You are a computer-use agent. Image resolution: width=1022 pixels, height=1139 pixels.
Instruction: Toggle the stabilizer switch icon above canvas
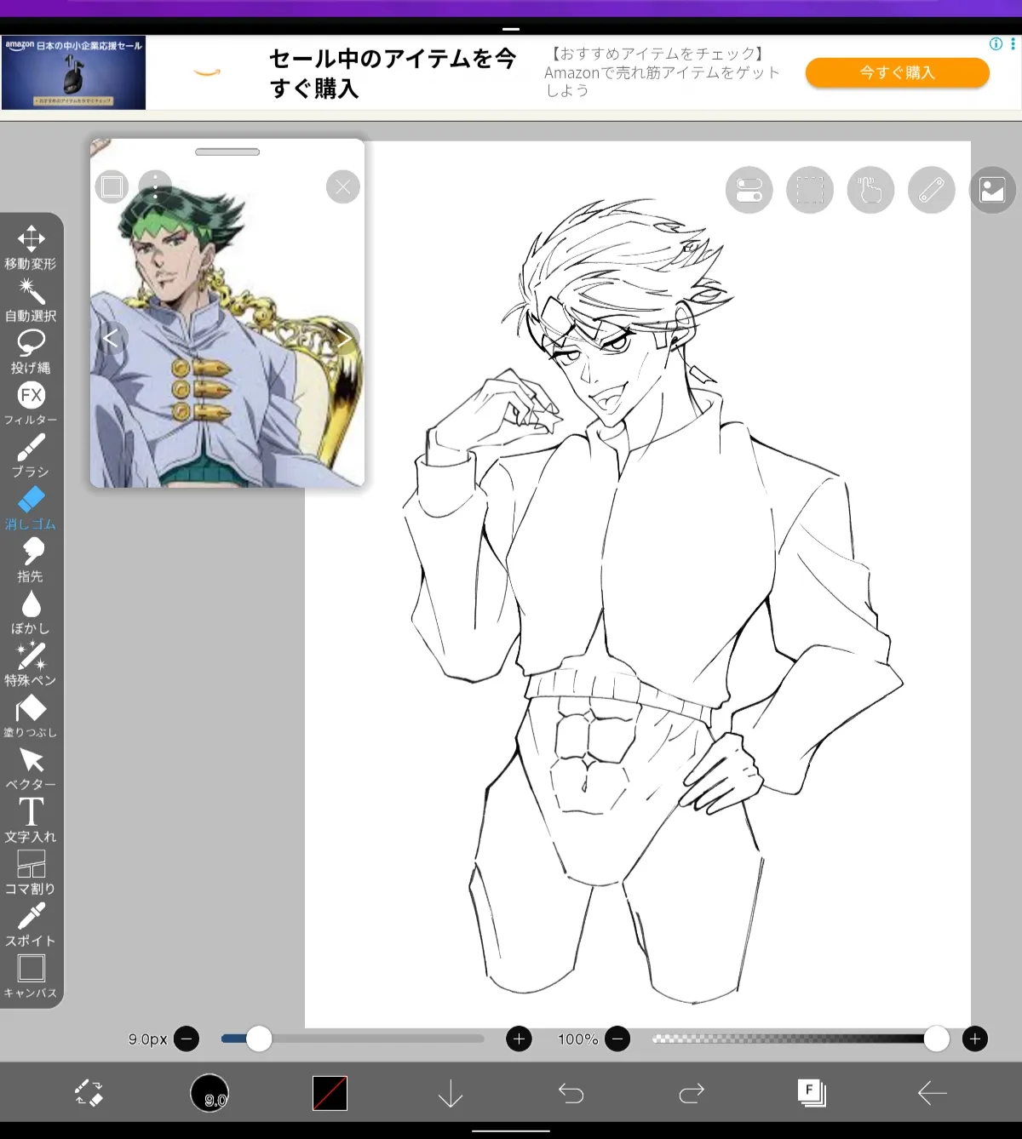pyautogui.click(x=749, y=189)
